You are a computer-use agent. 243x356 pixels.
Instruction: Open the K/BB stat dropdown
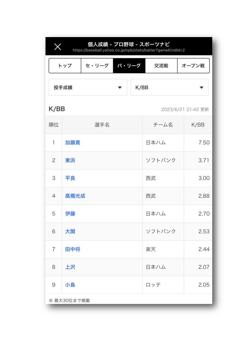[169, 88]
